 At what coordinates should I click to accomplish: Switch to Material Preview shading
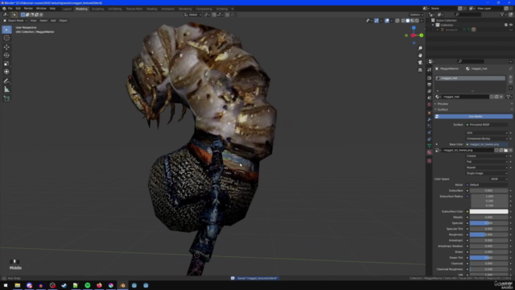[413, 21]
